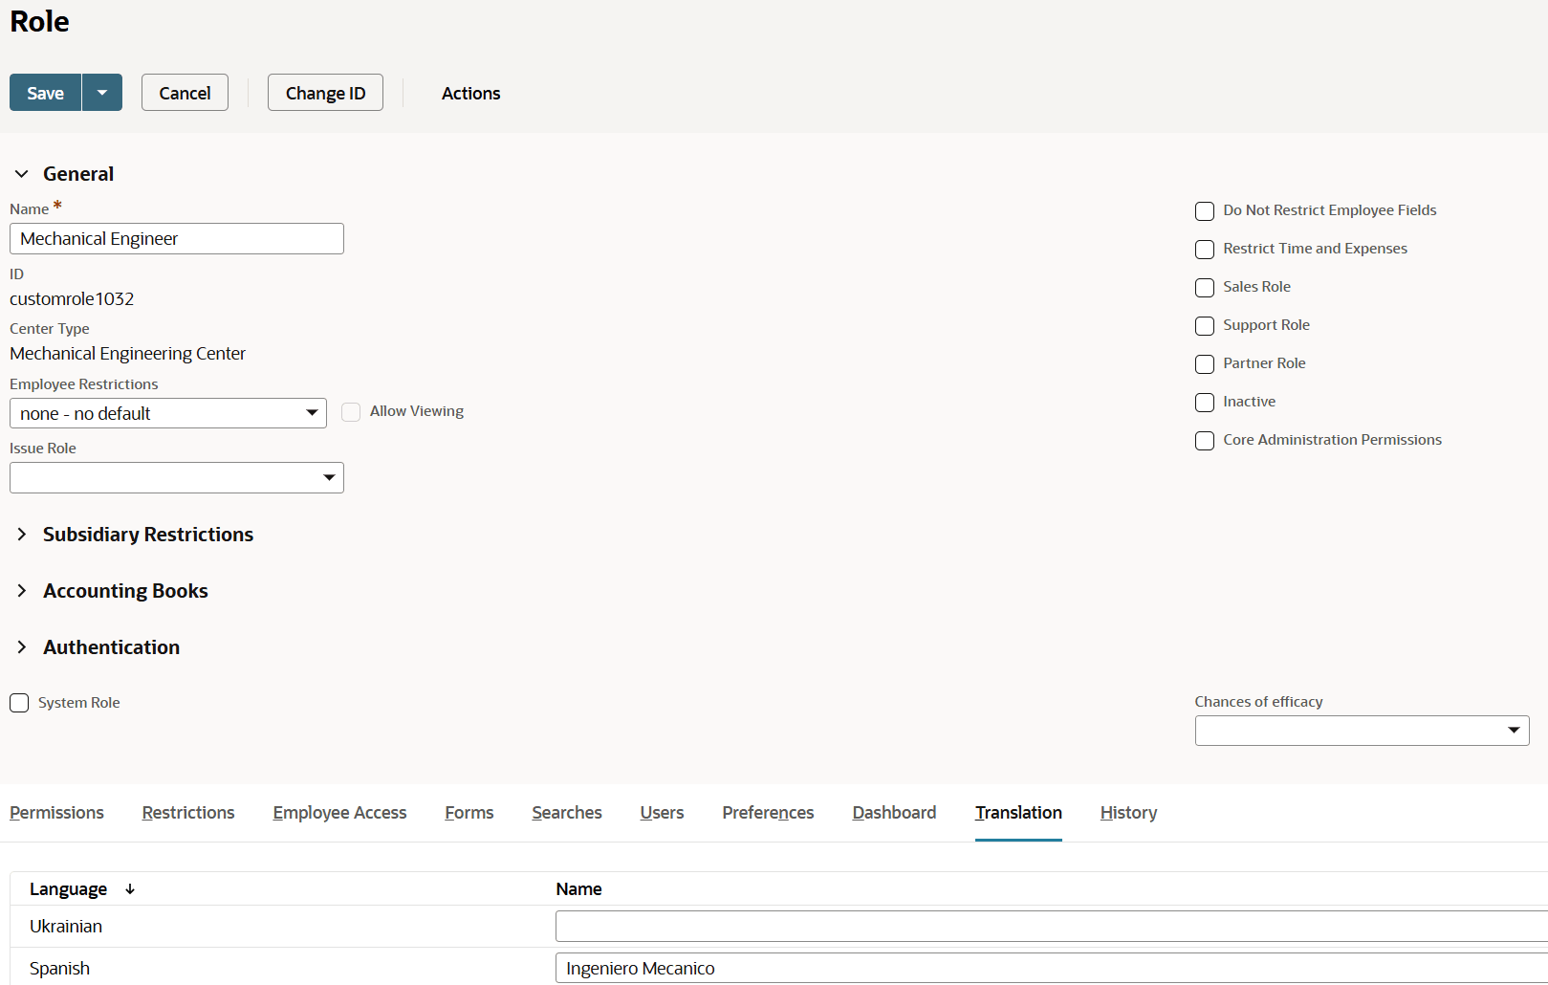Image resolution: width=1548 pixels, height=985 pixels.
Task: Click the Spanish name field Ingeniero Mecanico
Action: 1052,968
